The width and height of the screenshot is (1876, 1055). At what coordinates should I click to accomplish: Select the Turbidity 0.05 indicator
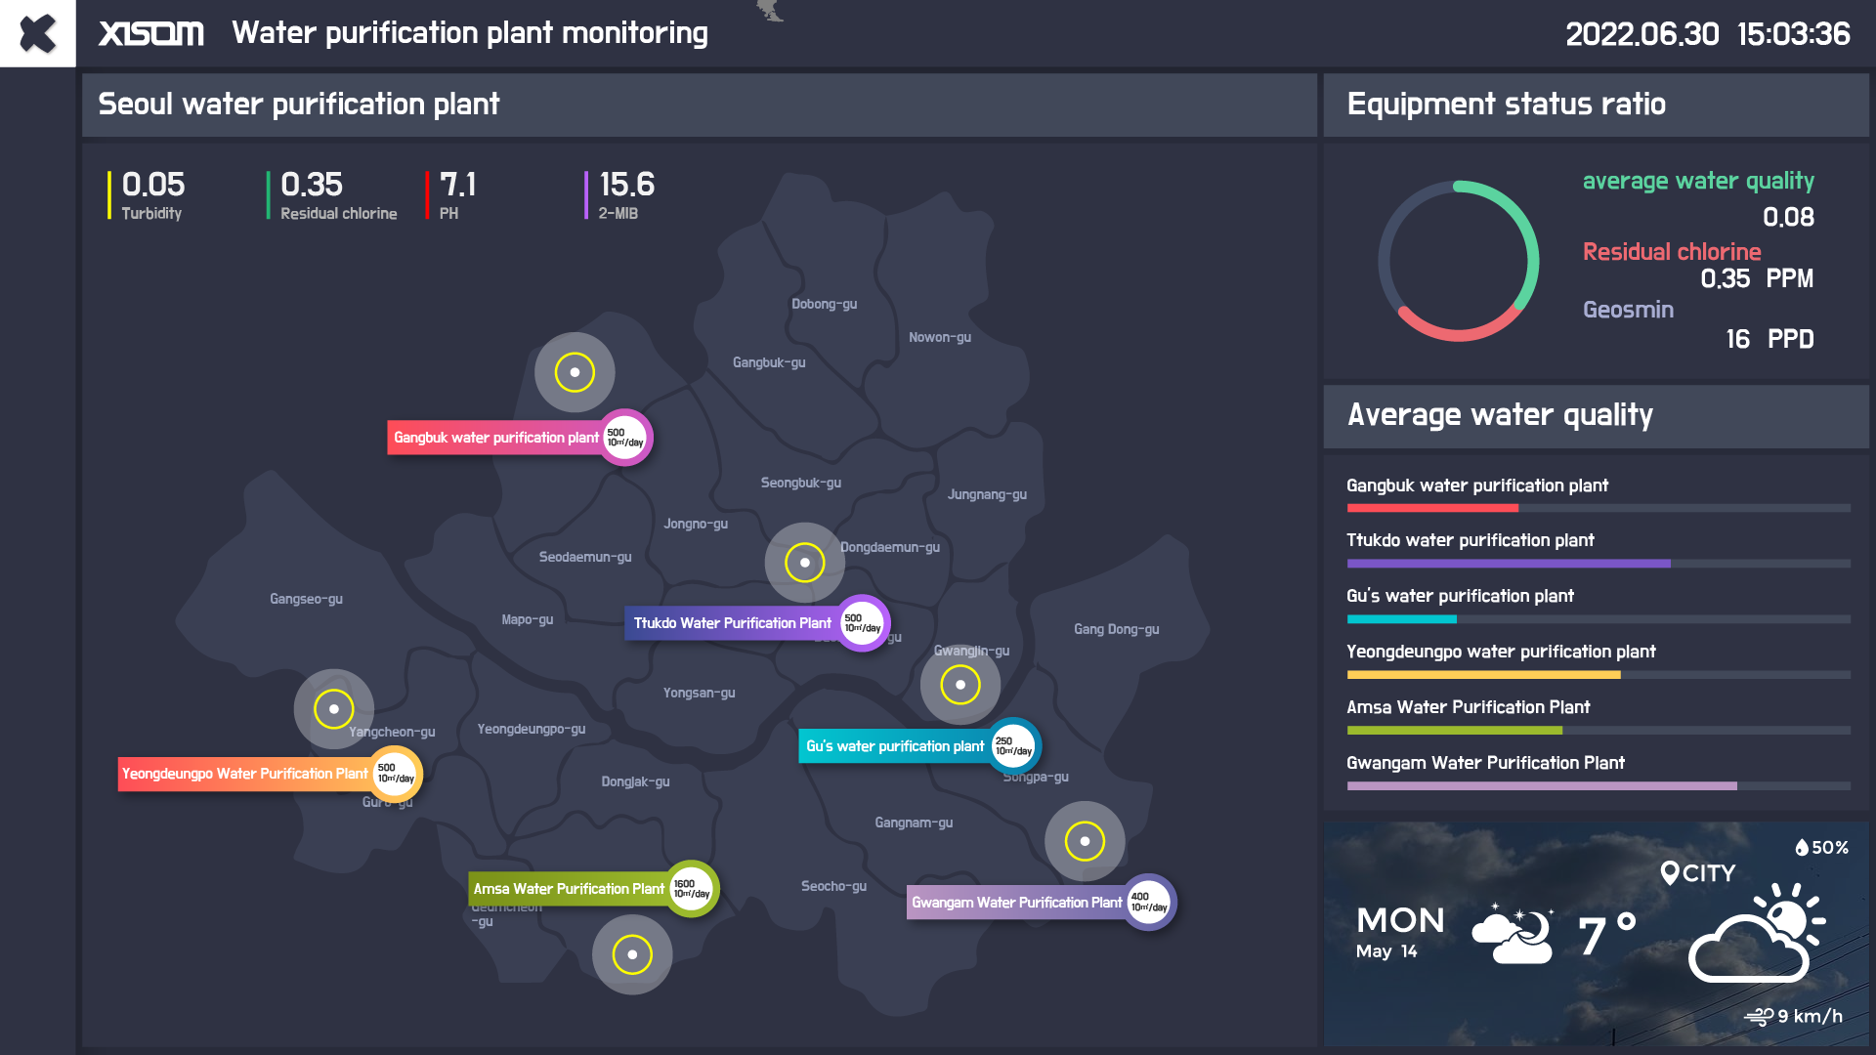click(x=151, y=195)
